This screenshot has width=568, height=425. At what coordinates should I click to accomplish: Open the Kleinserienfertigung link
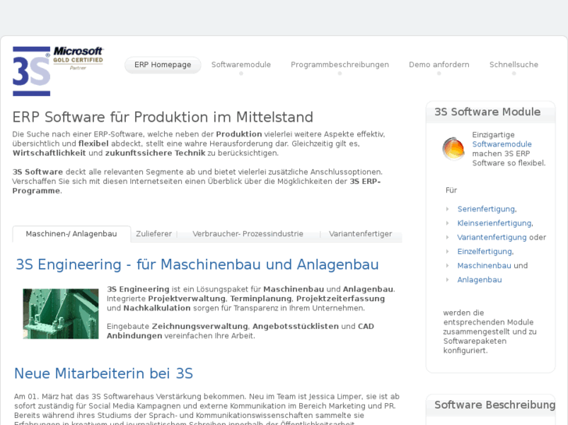click(x=495, y=223)
